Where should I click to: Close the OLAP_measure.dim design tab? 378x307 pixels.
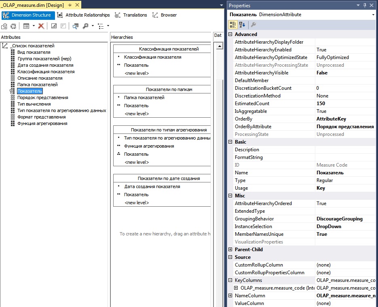(x=77, y=5)
